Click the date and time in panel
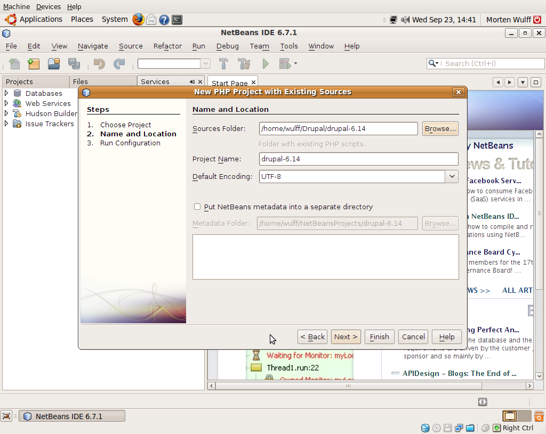The height and width of the screenshot is (434, 546). click(x=444, y=20)
